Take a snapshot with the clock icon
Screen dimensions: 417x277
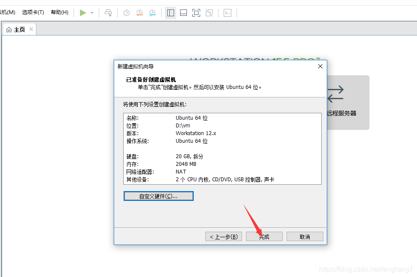point(126,13)
